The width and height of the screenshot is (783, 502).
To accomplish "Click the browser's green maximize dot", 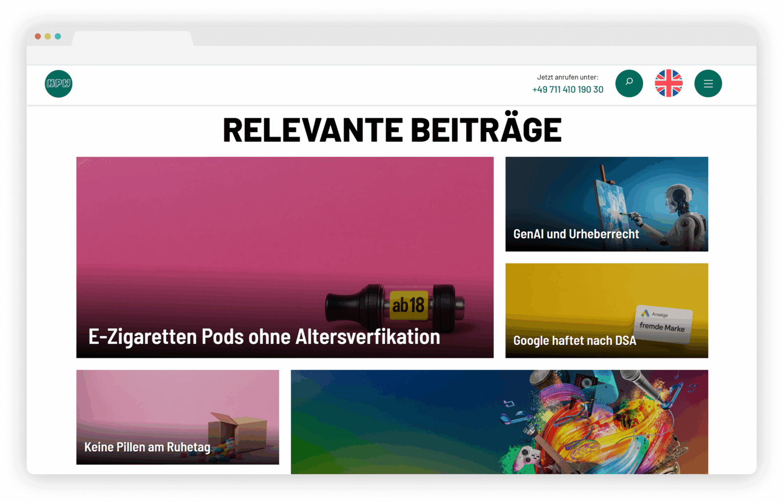I will [58, 36].
